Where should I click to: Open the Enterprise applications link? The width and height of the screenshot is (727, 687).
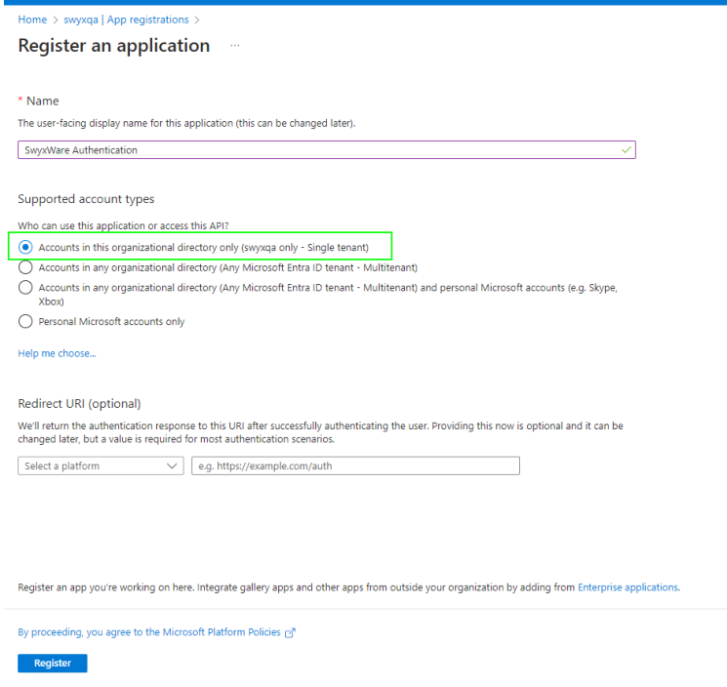[627, 587]
